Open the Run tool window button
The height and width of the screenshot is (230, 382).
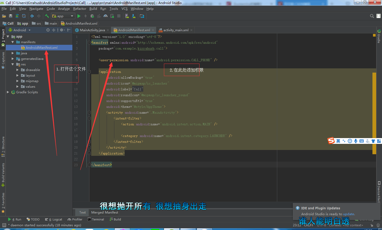tap(15, 219)
